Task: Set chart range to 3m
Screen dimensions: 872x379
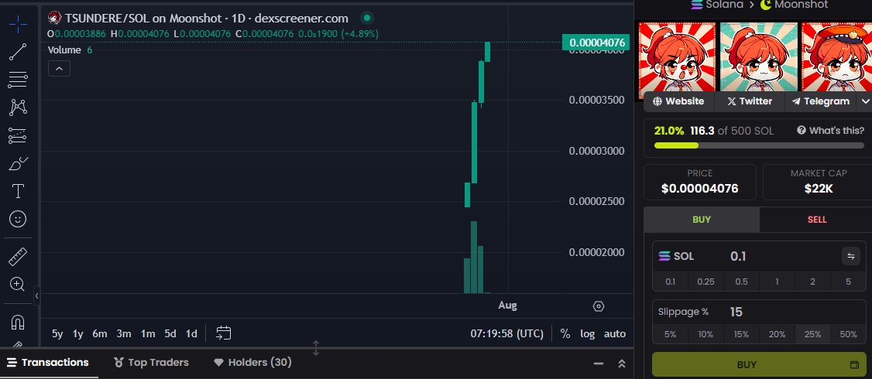Action: tap(123, 334)
